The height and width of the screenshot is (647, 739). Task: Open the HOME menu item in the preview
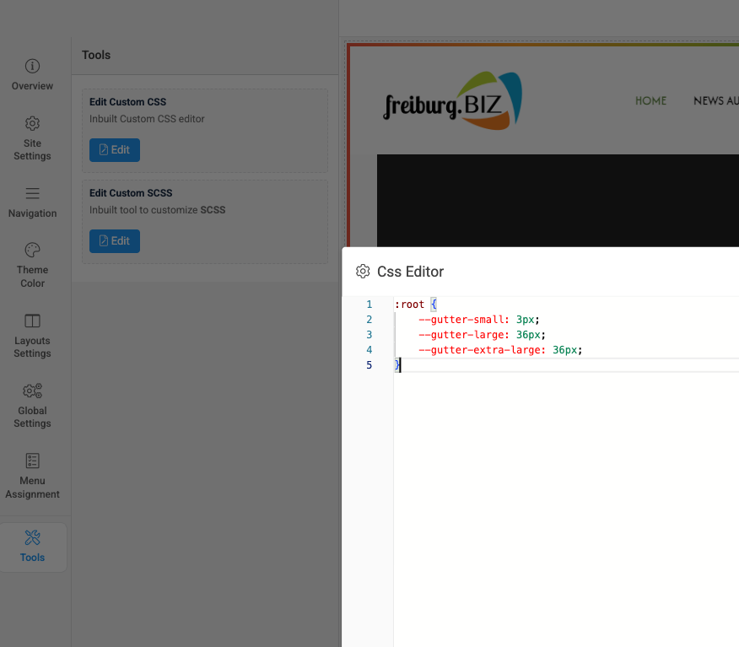pyautogui.click(x=650, y=101)
